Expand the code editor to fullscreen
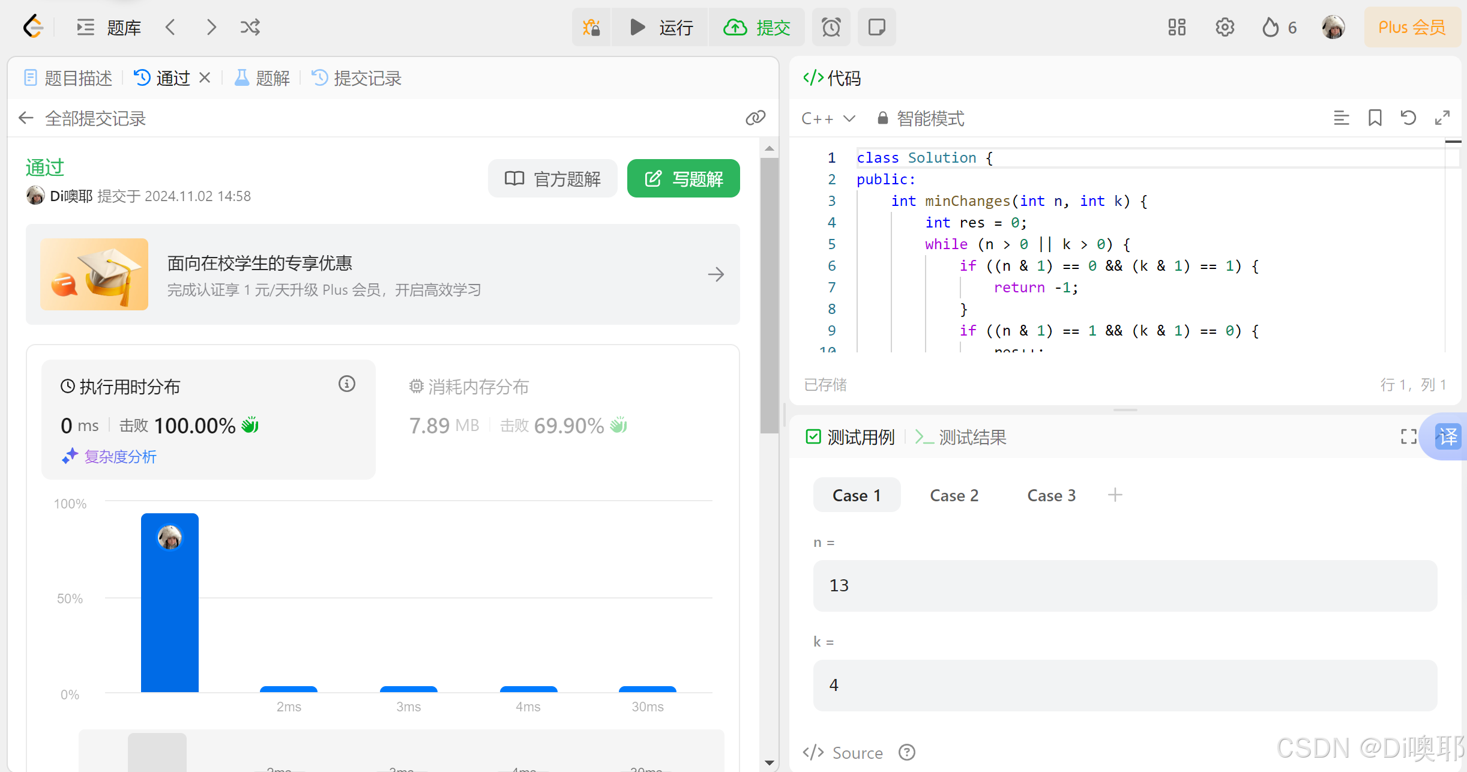The image size is (1467, 772). 1443,118
